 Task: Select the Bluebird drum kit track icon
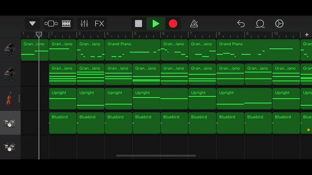[x=9, y=122]
